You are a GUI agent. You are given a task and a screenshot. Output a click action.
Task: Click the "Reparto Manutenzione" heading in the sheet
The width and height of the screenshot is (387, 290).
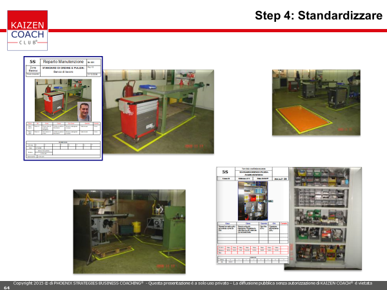tap(63, 62)
